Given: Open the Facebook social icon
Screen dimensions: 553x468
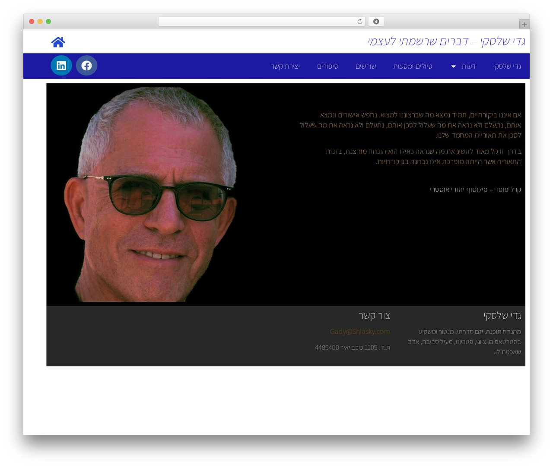Looking at the screenshot, I should click(86, 66).
